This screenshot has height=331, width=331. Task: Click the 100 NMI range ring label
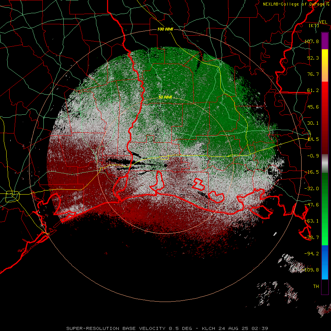165,29
